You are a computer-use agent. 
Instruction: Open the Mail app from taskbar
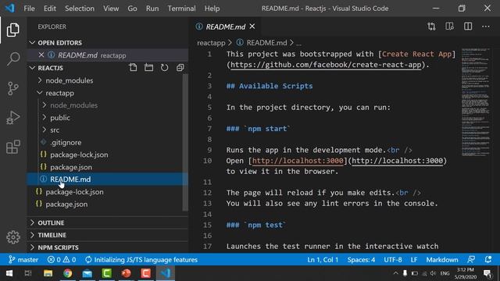[87, 273]
